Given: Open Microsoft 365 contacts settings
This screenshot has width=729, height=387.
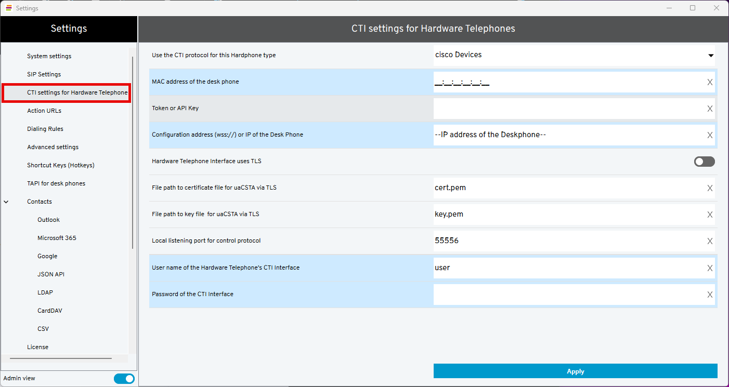Looking at the screenshot, I should [57, 238].
